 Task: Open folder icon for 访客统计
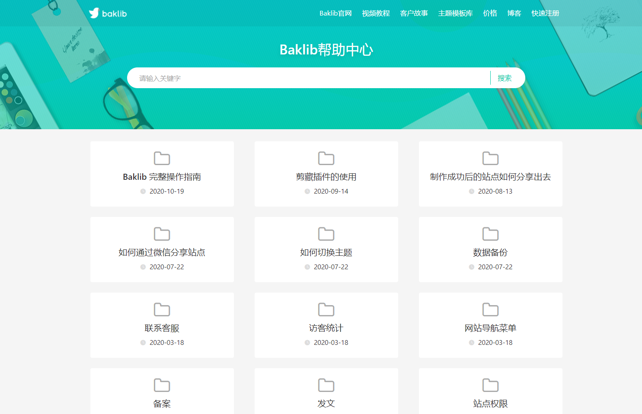(x=326, y=309)
